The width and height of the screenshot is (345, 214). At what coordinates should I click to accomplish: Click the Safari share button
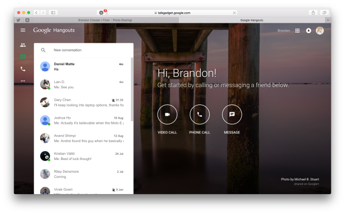click(x=313, y=13)
